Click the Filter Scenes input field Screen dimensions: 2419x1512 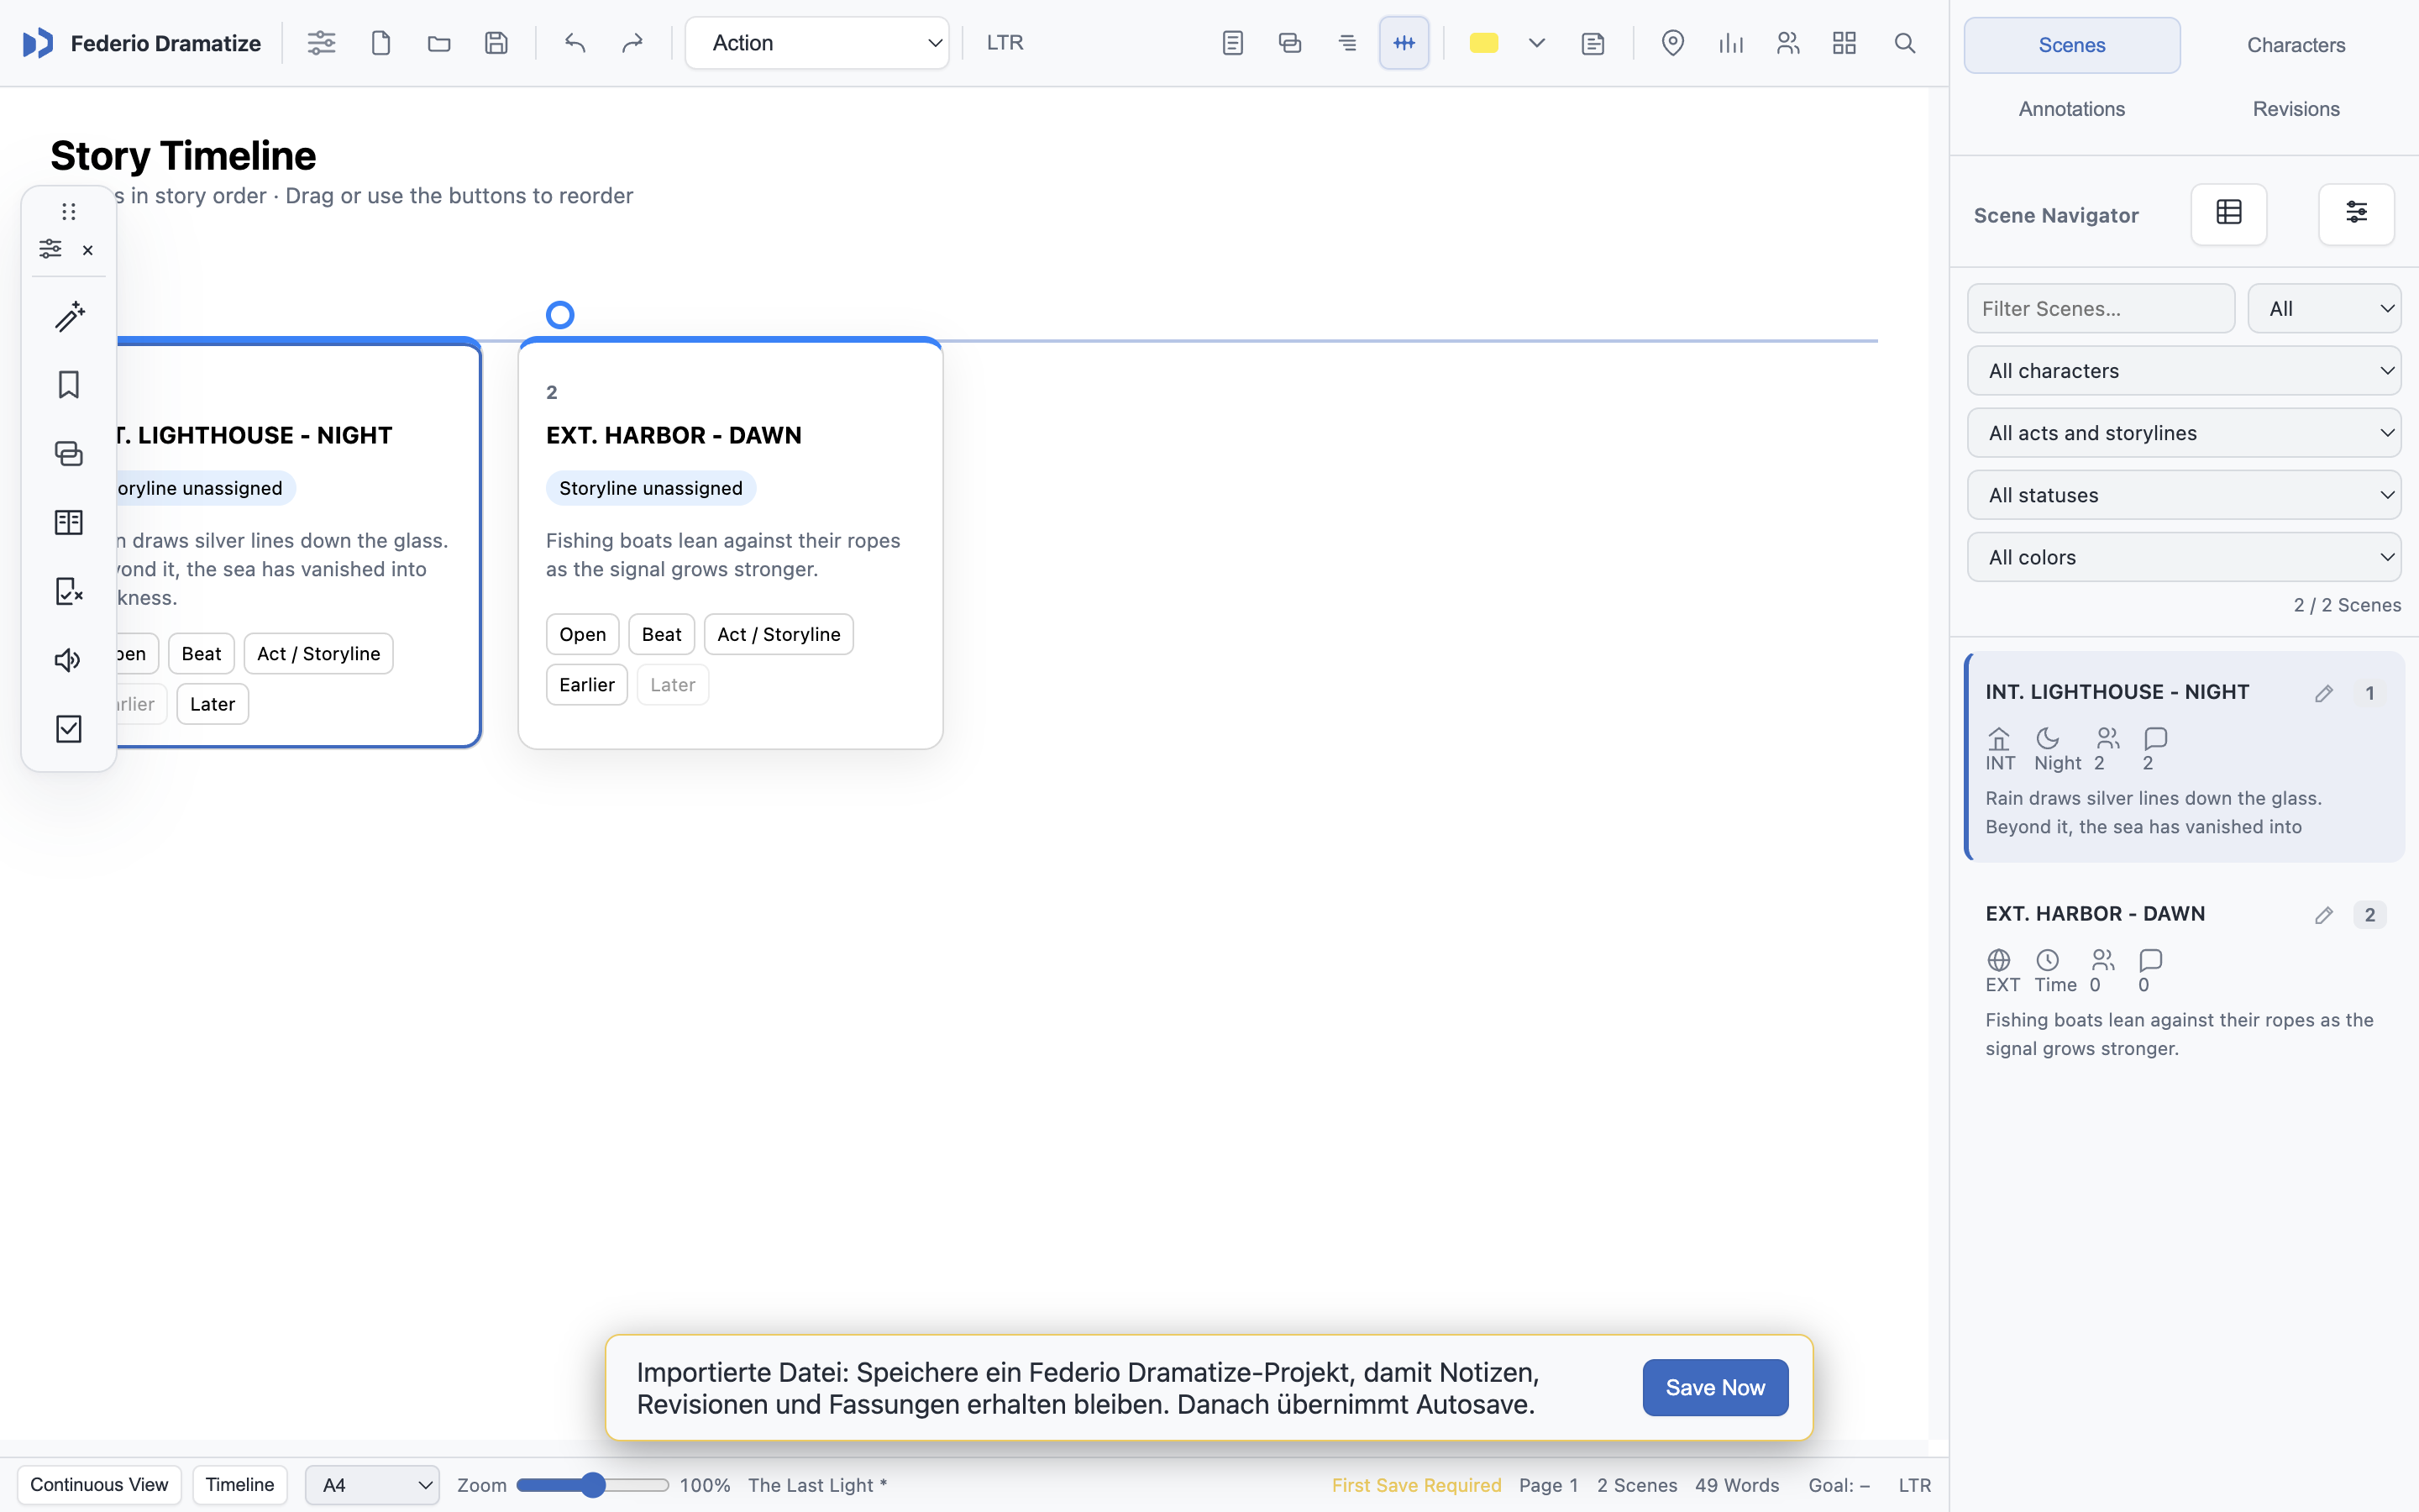pyautogui.click(x=2102, y=309)
